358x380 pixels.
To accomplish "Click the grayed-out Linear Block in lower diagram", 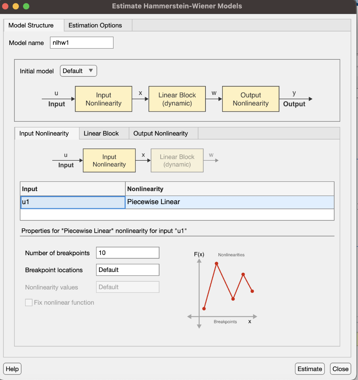I will click(177, 160).
